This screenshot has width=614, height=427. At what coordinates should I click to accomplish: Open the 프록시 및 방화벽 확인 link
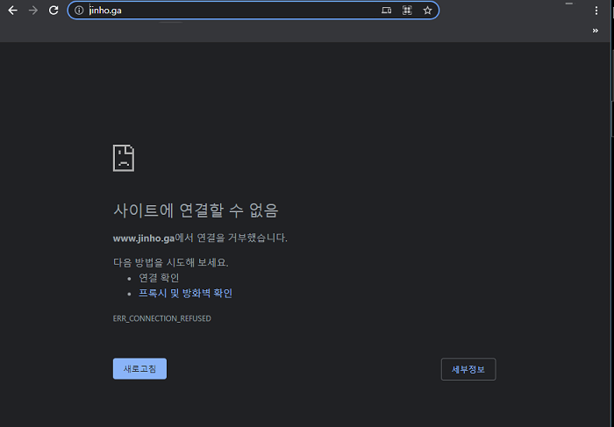[185, 294]
